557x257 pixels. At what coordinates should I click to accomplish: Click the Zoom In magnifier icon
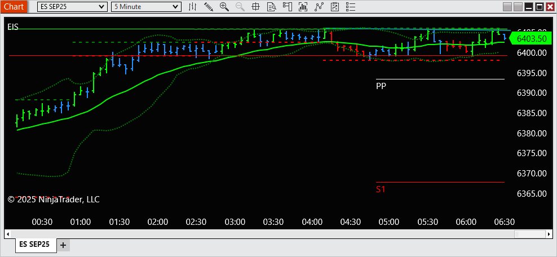coord(224,6)
